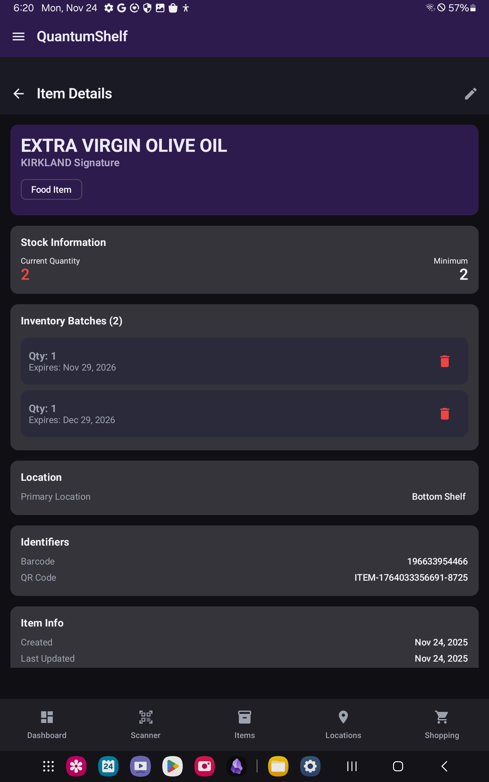Select the Bottom Shelf primary location
This screenshot has height=782, width=489.
point(439,497)
